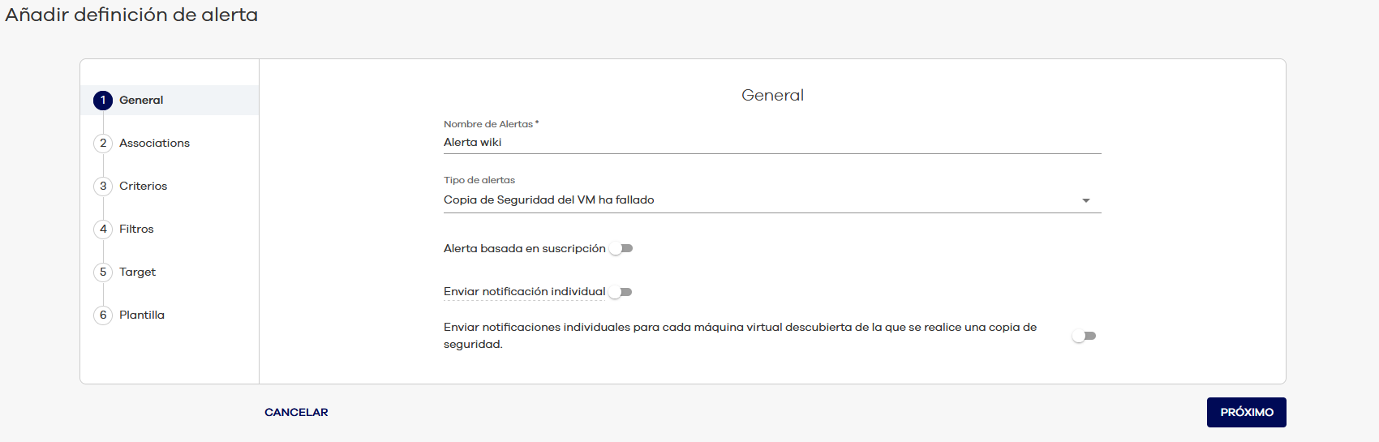Expand Tipo de alertas dropdown arrow
Screen dimensions: 1379x442
1085,201
